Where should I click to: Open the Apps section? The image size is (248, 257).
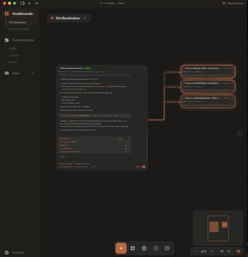16,73
